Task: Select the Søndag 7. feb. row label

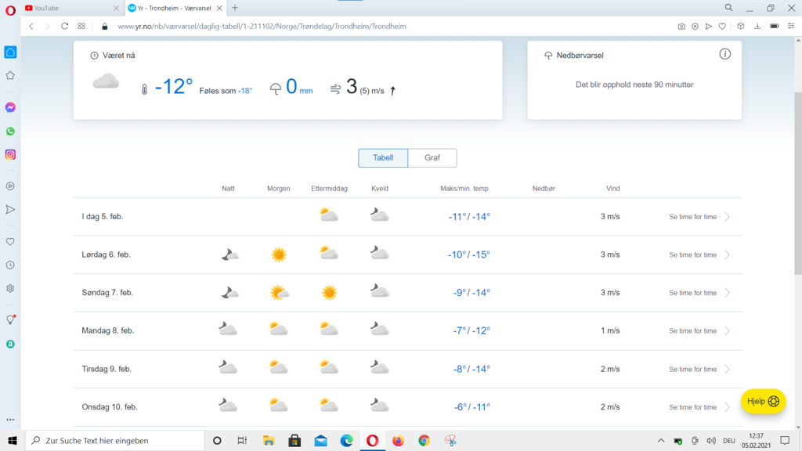Action: 107,293
